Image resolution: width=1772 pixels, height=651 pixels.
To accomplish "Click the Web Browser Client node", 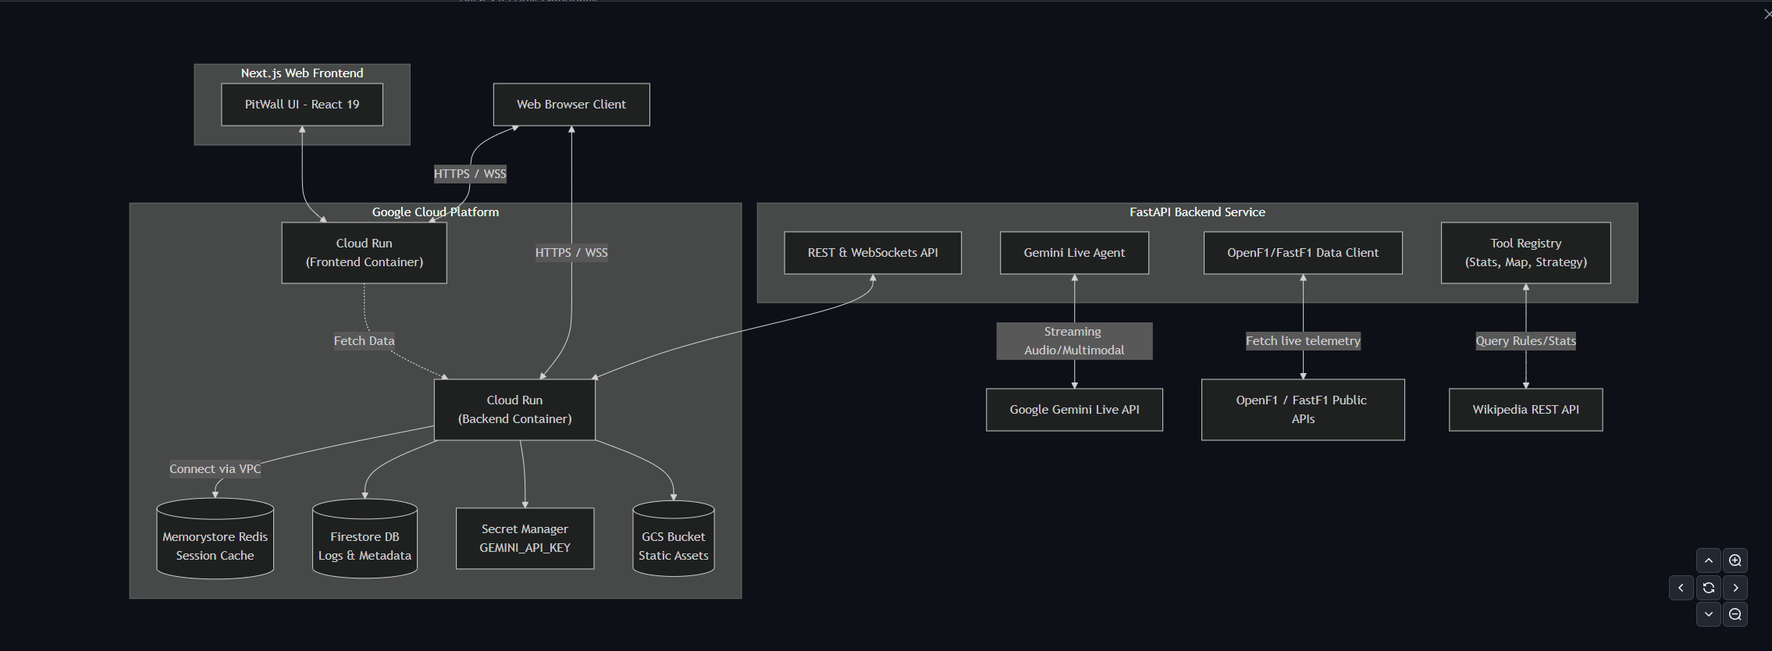I will tap(571, 105).
